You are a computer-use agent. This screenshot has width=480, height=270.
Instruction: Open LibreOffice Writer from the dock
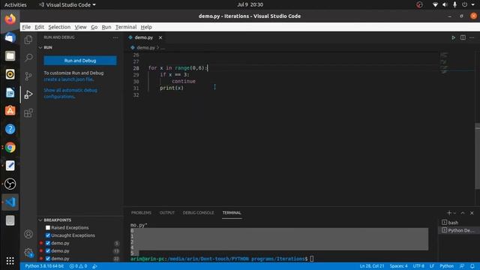(x=10, y=92)
